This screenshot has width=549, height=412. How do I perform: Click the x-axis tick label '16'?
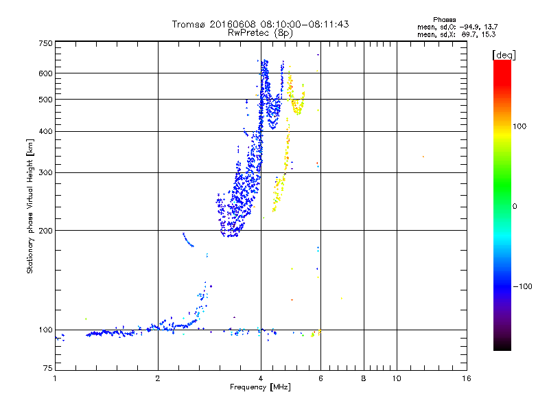467,378
